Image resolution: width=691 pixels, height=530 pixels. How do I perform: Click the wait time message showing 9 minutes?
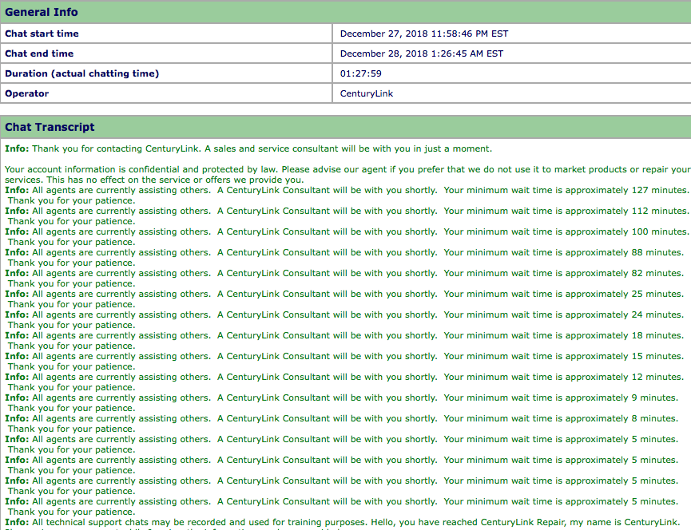tap(342, 402)
